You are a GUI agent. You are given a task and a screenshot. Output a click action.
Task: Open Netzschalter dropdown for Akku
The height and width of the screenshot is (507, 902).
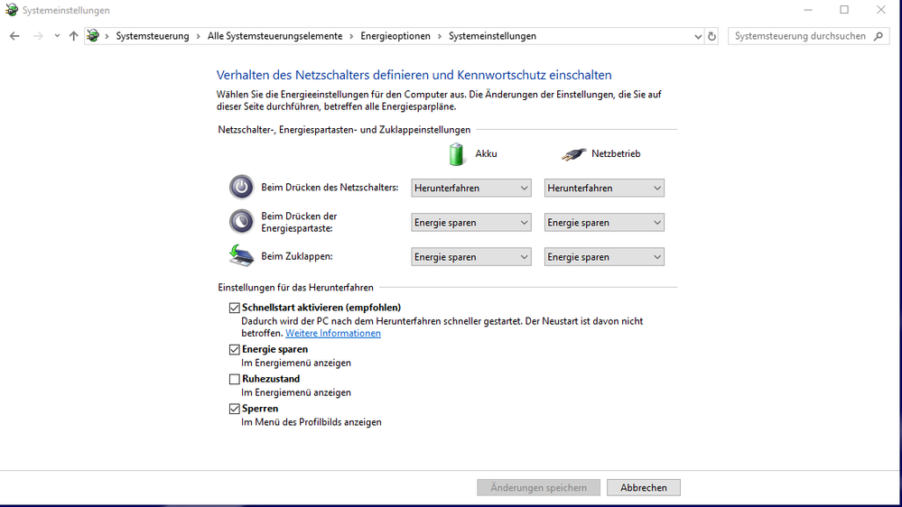pos(471,188)
